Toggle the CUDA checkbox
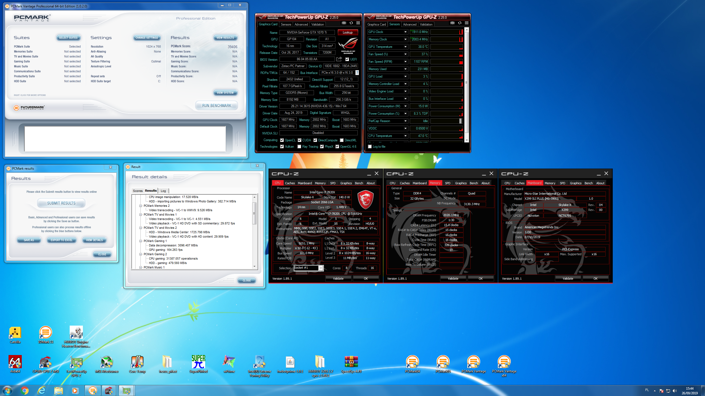 [x=300, y=140]
